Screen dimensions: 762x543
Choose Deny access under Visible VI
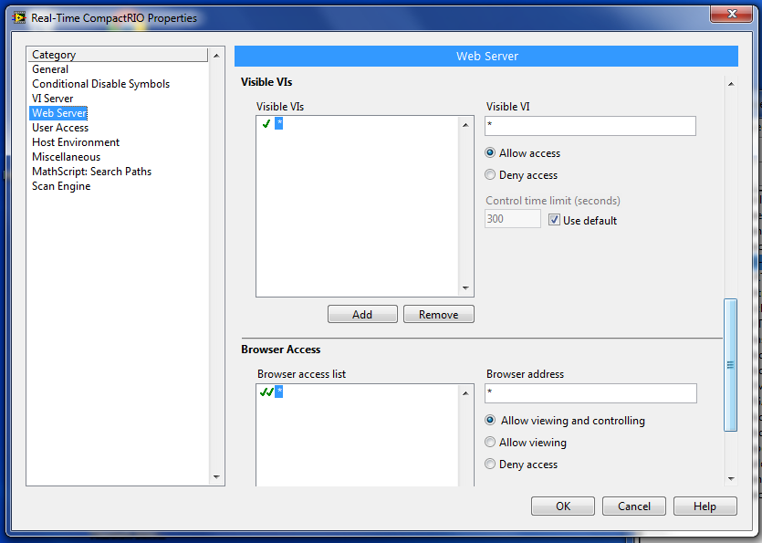click(x=490, y=174)
